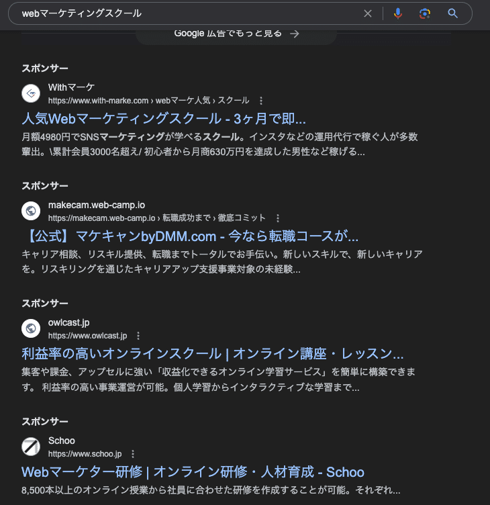Click the https://www.owlcast.jp URL text
Image resolution: width=490 pixels, height=505 pixels.
click(x=87, y=336)
